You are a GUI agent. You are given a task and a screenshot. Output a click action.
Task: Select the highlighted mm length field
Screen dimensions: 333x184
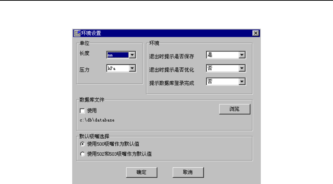(118, 55)
